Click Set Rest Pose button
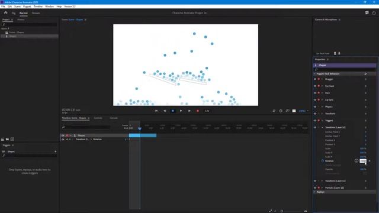379x213 pixels. pos(322,54)
